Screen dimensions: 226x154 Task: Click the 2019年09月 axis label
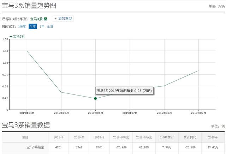click(198, 113)
